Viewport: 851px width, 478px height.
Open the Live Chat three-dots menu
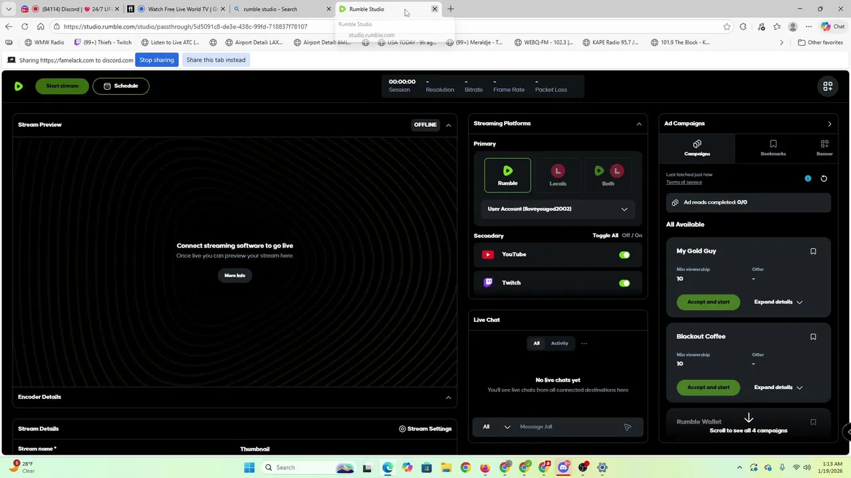(x=584, y=343)
